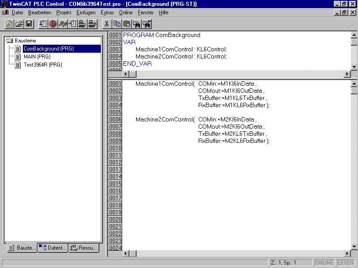This screenshot has height=268, width=358.
Task: Click the Open file folder icon
Action: click(19, 24)
